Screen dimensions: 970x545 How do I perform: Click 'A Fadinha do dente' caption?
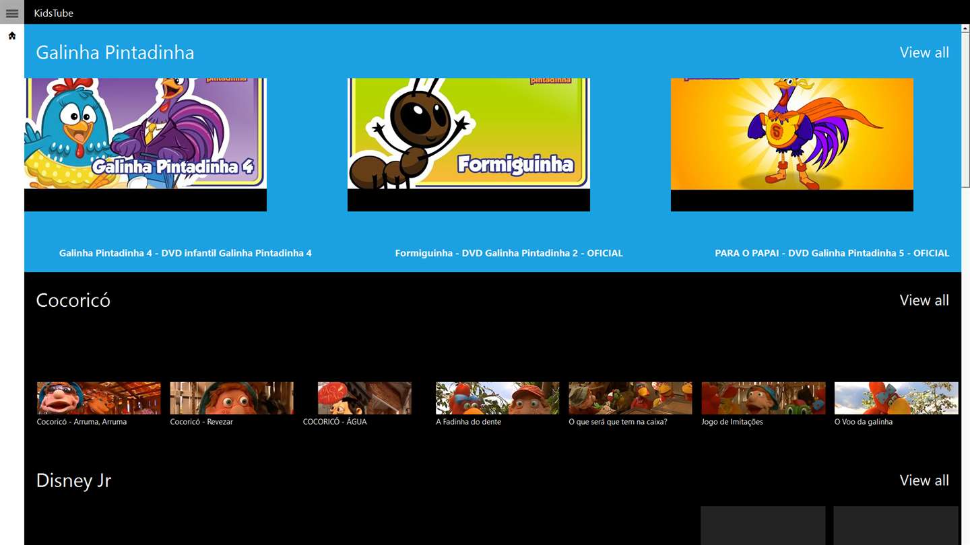[468, 422]
